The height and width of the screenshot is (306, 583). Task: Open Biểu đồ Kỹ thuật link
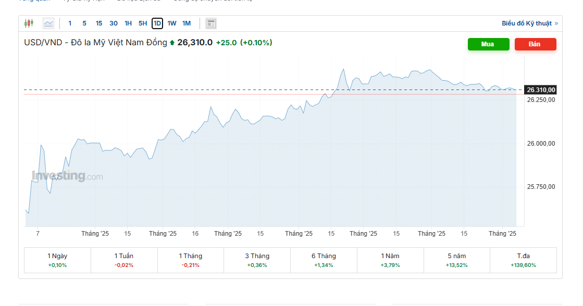pyautogui.click(x=529, y=23)
